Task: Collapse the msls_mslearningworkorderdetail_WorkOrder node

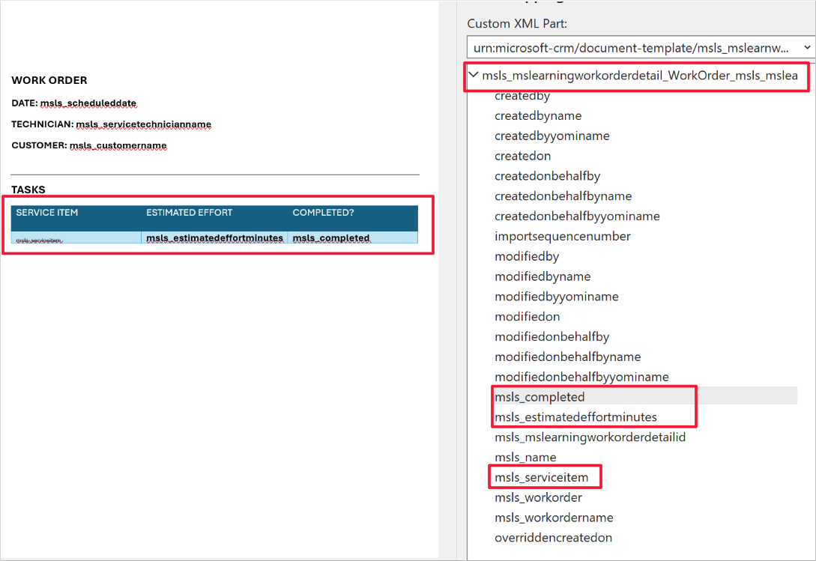Action: [474, 75]
